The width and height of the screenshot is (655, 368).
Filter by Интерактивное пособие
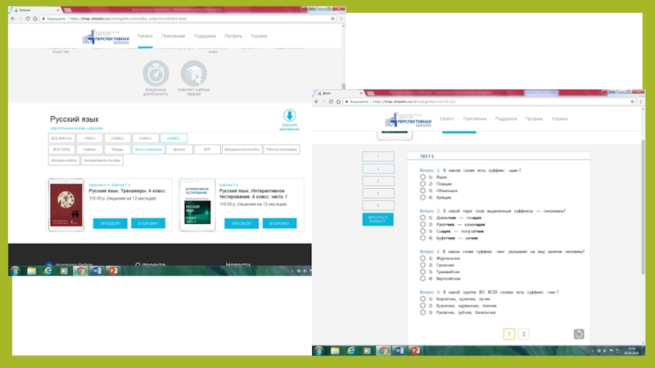pos(102,160)
